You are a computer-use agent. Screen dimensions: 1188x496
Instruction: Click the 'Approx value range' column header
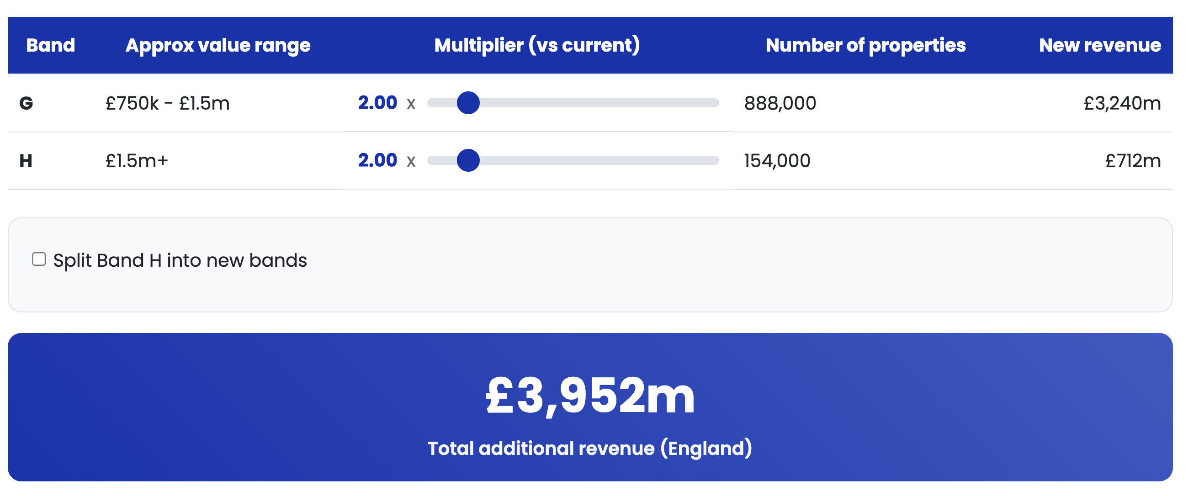click(217, 45)
